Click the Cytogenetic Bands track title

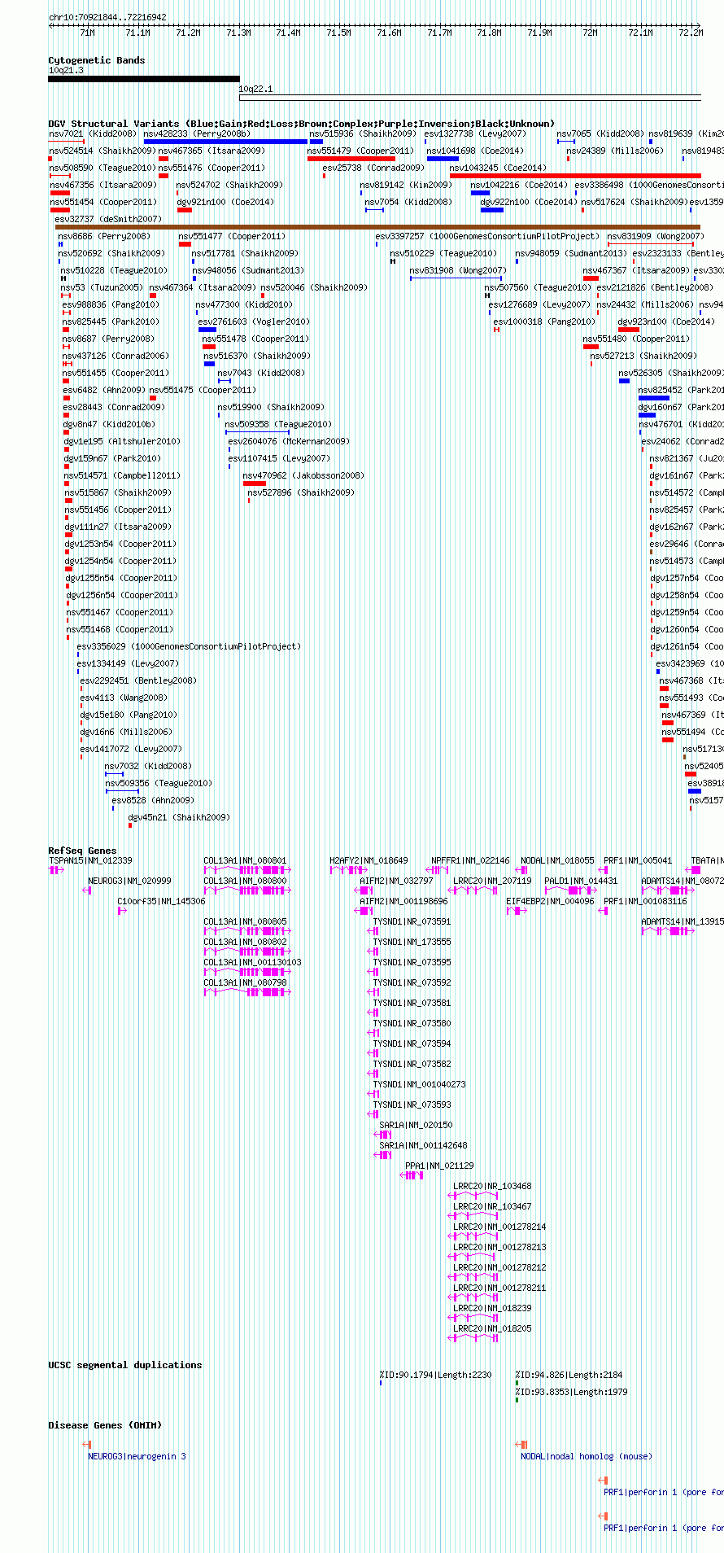pyautogui.click(x=97, y=60)
